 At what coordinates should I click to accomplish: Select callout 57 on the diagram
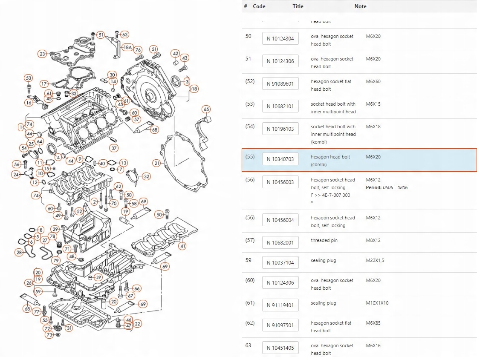coord(136,120)
